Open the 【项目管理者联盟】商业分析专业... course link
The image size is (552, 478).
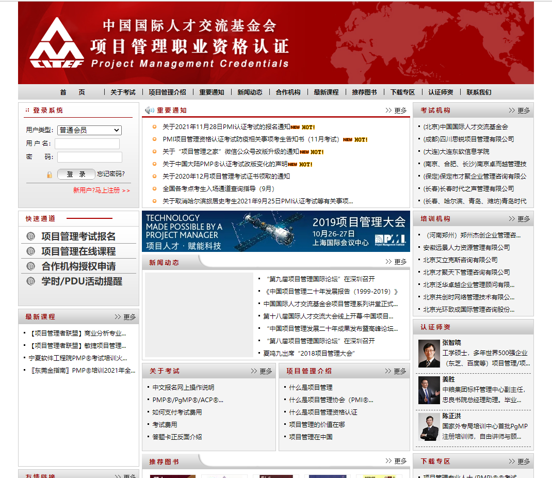point(77,333)
